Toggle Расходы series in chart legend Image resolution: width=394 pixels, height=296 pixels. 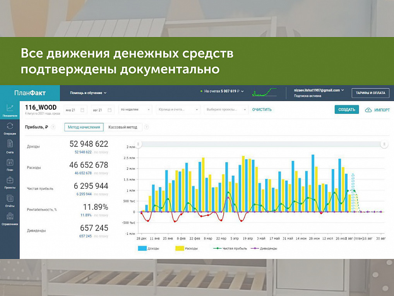coord(186,248)
